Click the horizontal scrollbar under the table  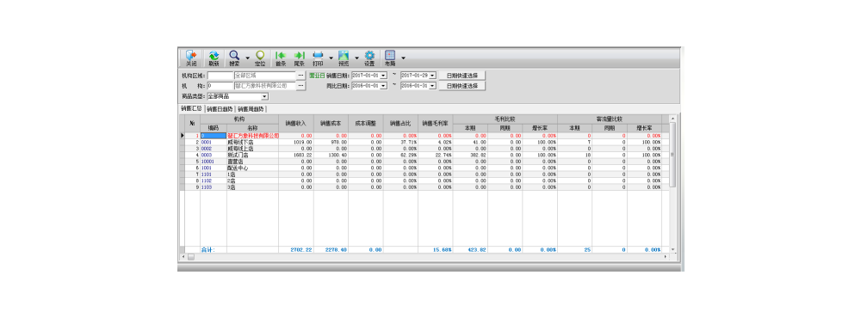(425, 257)
